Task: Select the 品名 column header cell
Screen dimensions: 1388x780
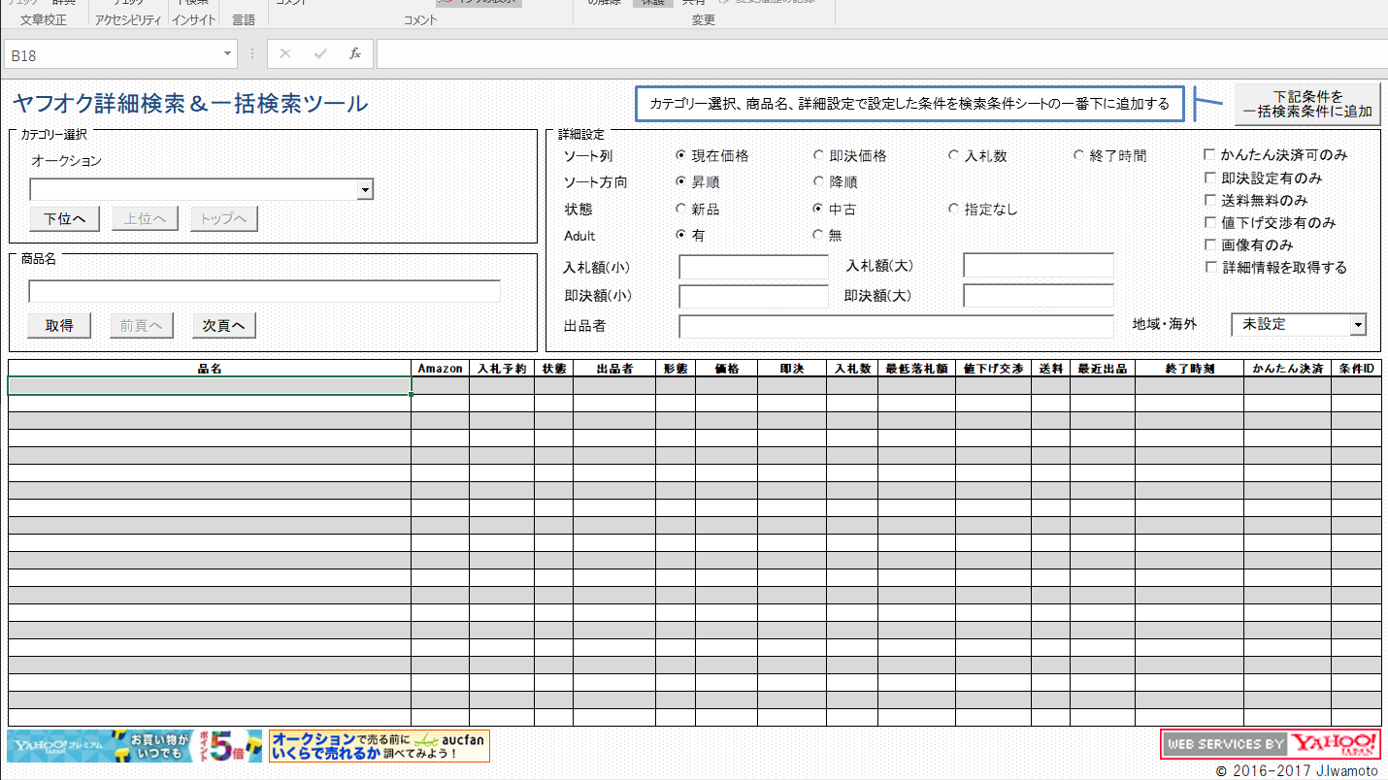Action: 210,369
